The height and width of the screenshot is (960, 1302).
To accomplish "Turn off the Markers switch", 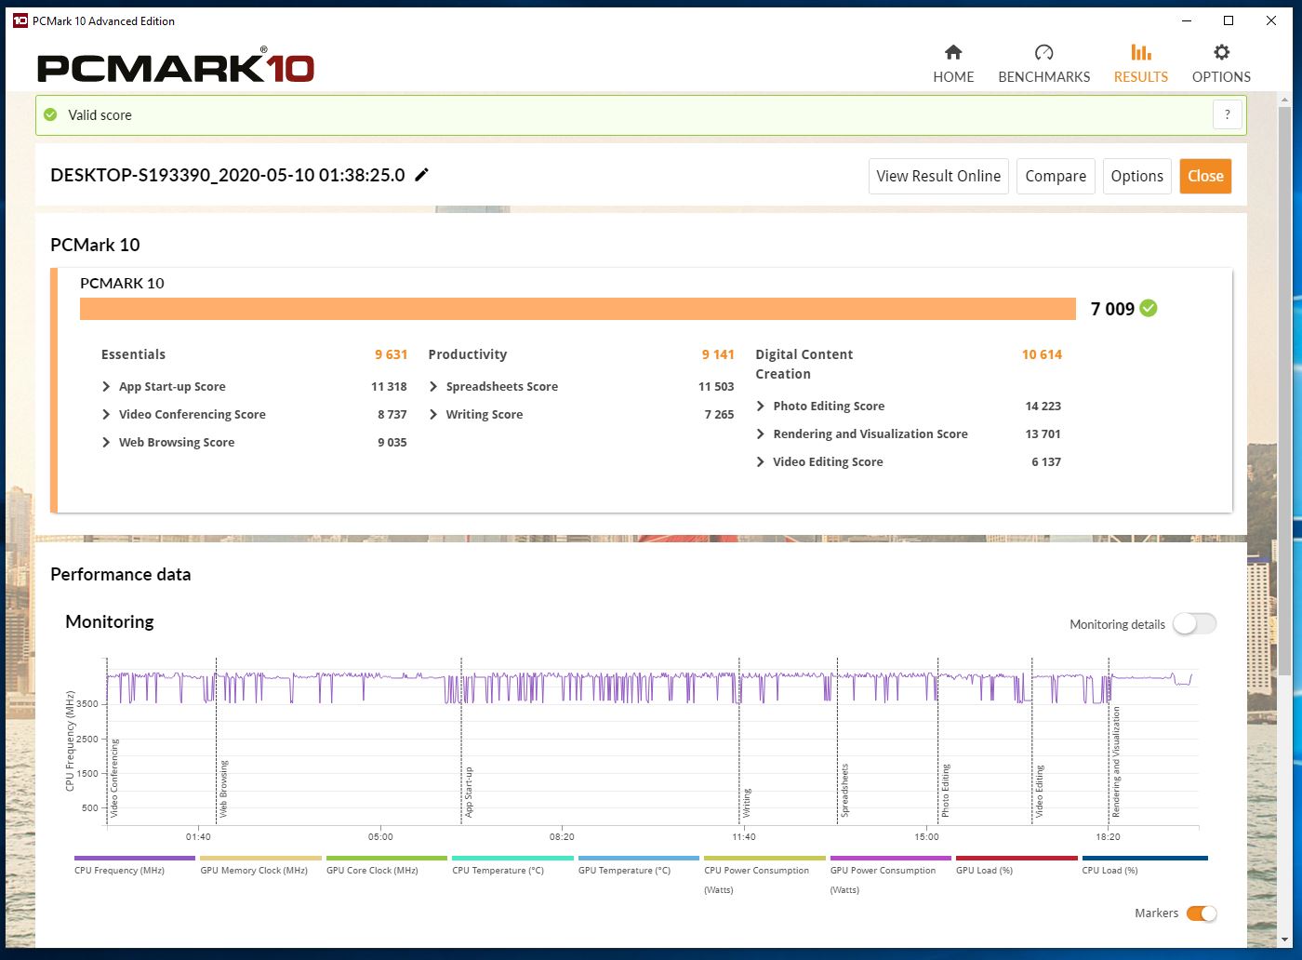I will click(1202, 913).
